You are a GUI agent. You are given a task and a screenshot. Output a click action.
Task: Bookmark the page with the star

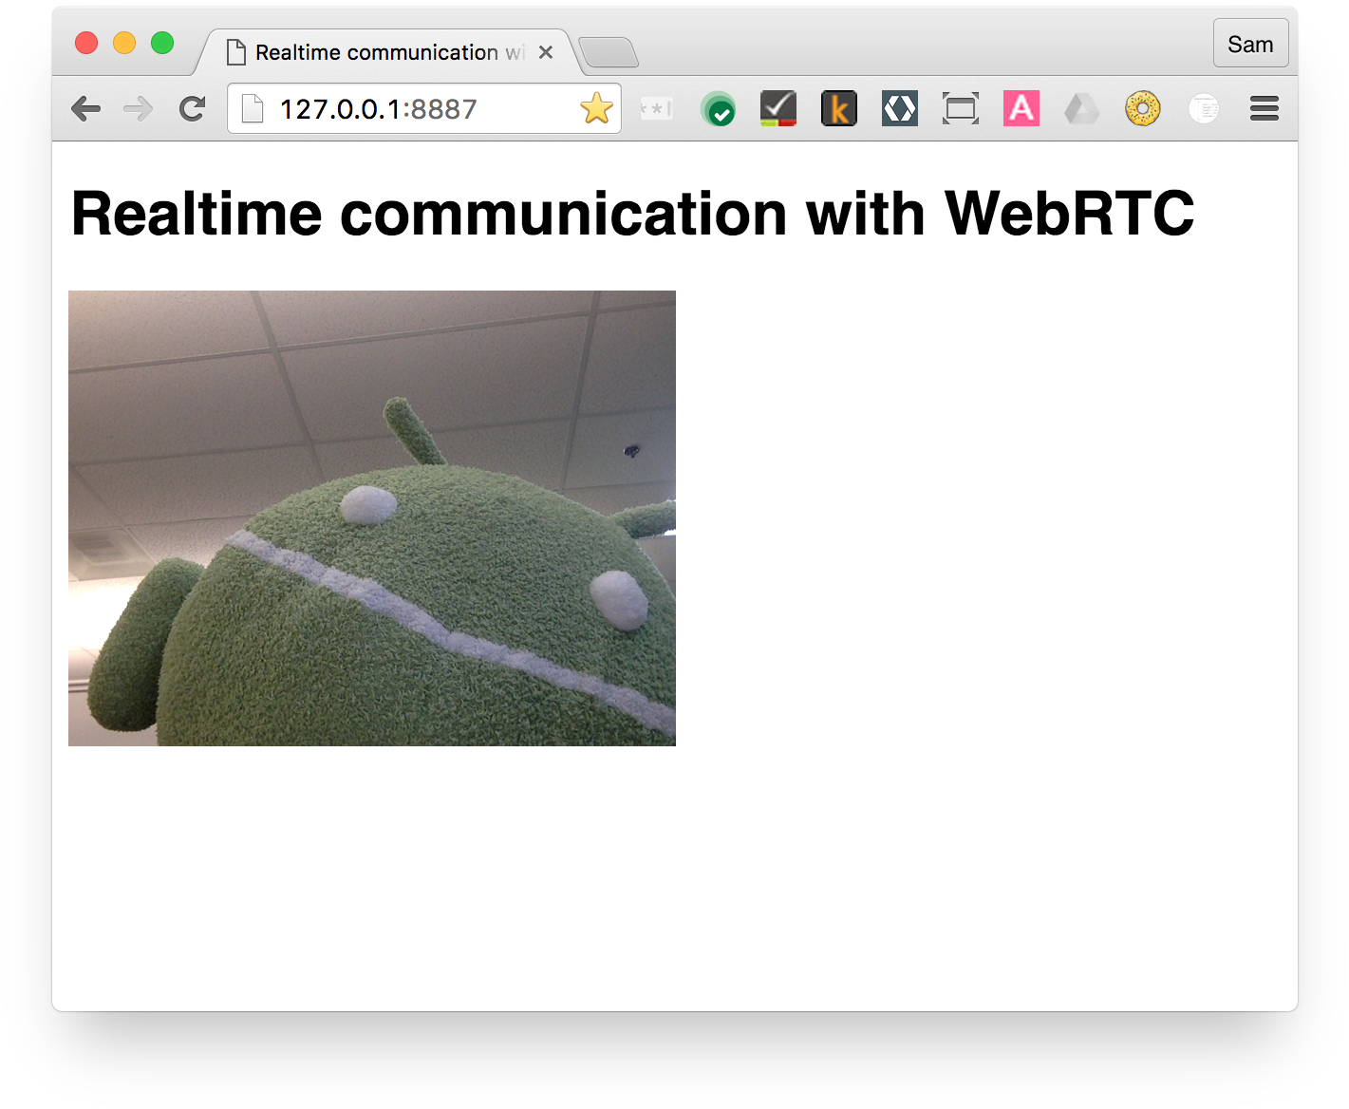click(596, 108)
